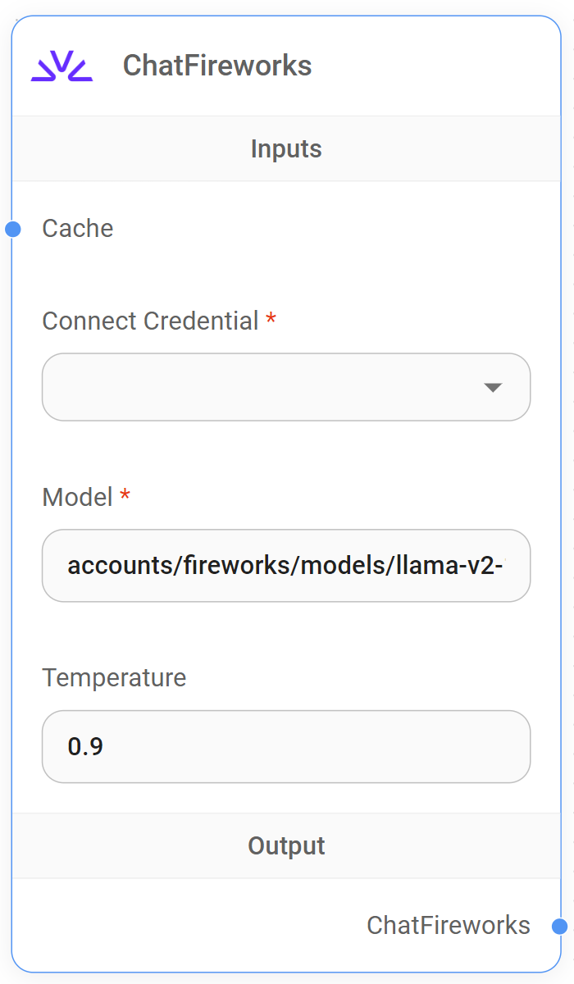The image size is (574, 984).
Task: Click the Output section title
Action: coord(286,845)
